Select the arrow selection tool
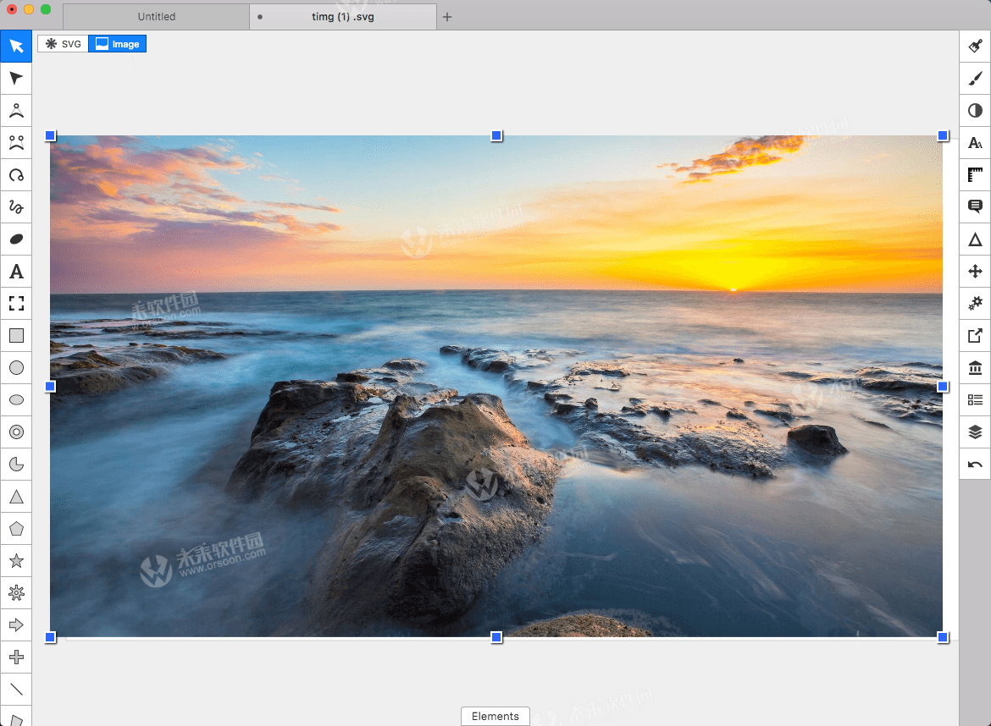Image resolution: width=991 pixels, height=726 pixels. pyautogui.click(x=16, y=46)
